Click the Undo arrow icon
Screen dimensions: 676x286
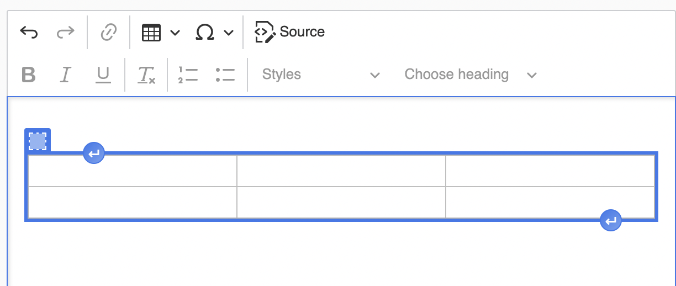[29, 33]
